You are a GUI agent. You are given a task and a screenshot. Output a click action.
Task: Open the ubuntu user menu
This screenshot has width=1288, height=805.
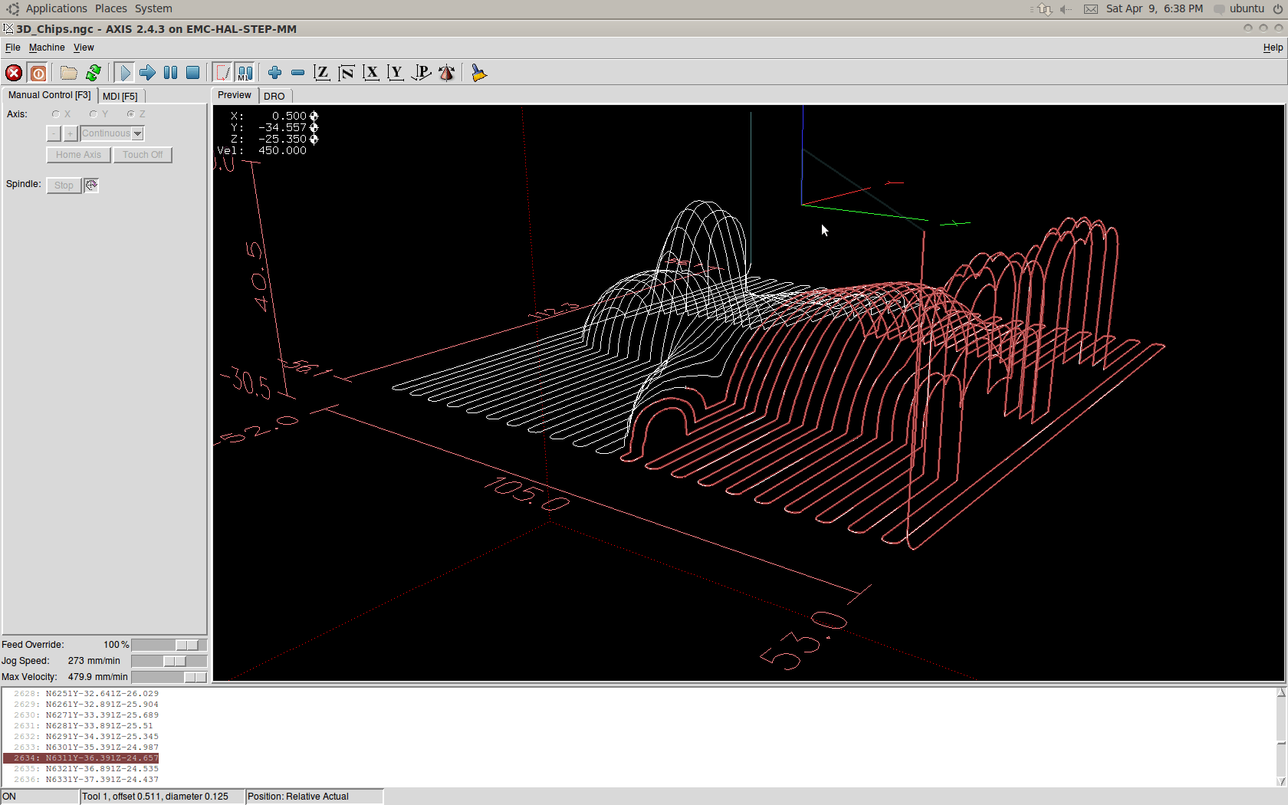click(x=1247, y=8)
